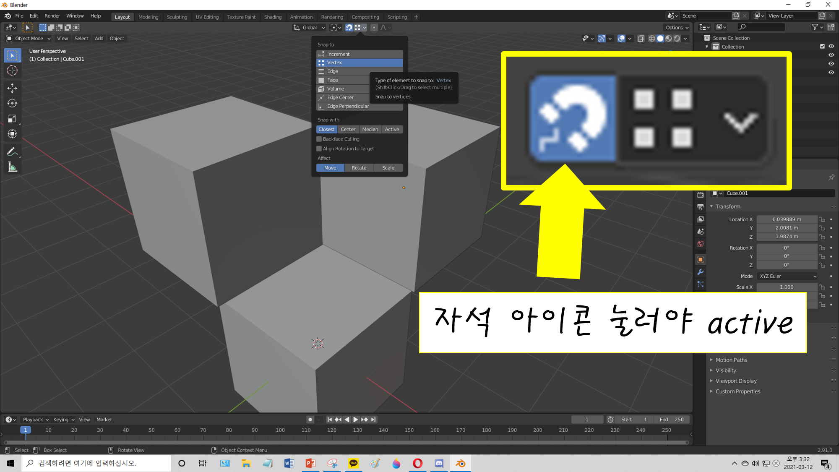Select the 3D Cursor tool
Viewport: 839px width, 472px height.
coord(12,70)
